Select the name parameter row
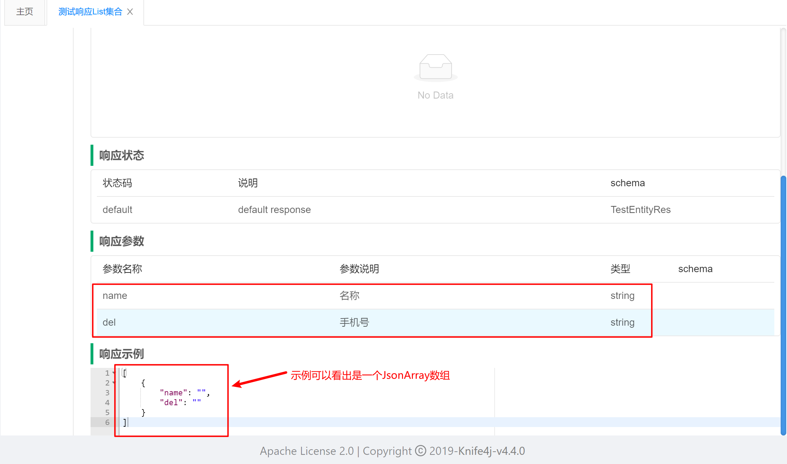The height and width of the screenshot is (464, 787). tap(115, 296)
